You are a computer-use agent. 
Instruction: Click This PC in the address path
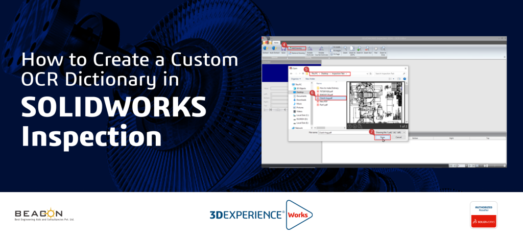tap(315, 74)
